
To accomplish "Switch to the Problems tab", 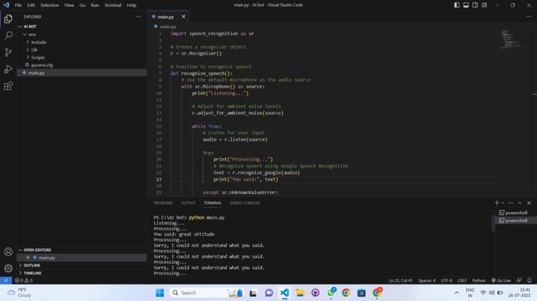I will point(163,203).
